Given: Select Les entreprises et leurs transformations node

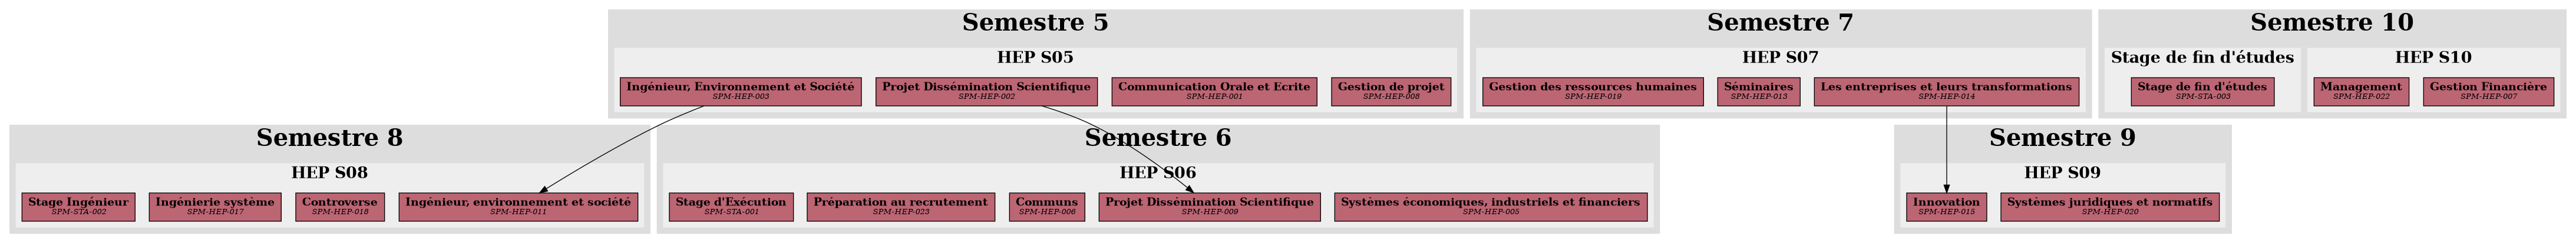Looking at the screenshot, I should tap(1945, 91).
